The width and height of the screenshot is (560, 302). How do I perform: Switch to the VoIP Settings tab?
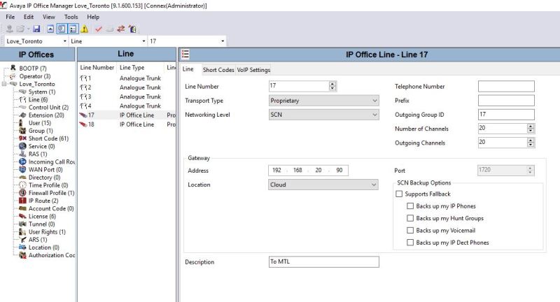click(253, 70)
